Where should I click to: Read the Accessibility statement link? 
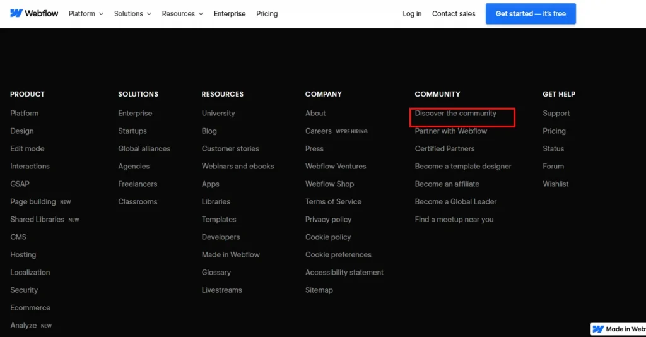[344, 273]
